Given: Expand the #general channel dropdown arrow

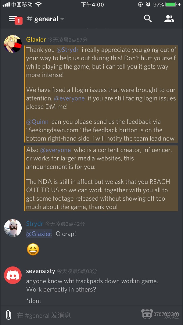Looking at the screenshot, I should pyautogui.click(x=62, y=19).
